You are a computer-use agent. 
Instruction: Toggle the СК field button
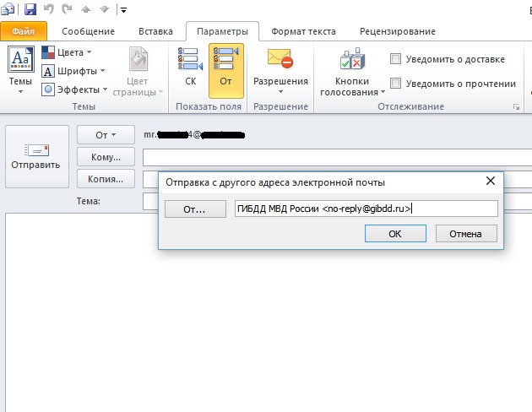[x=190, y=68]
